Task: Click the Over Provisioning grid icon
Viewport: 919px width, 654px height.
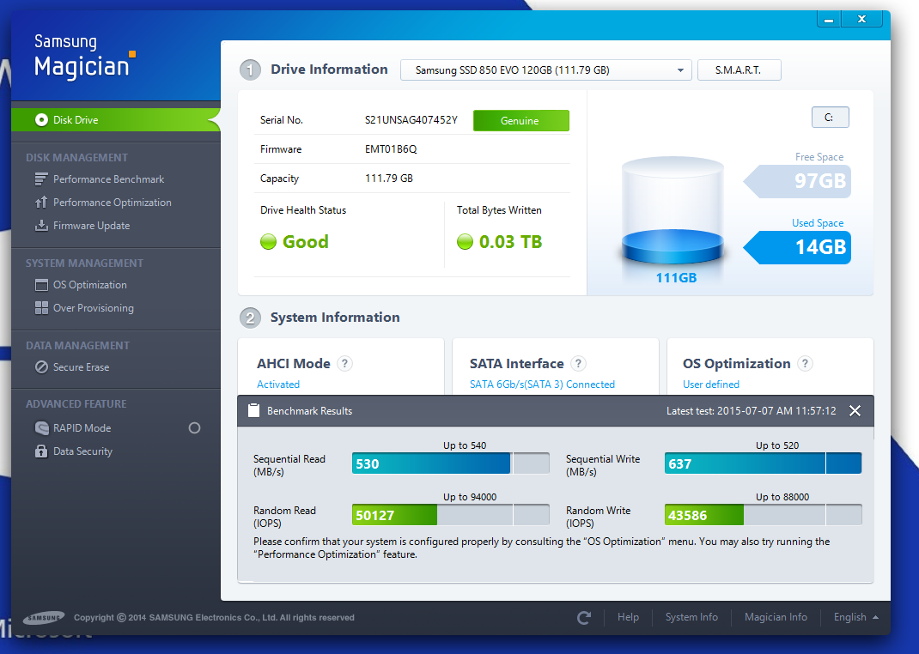Action: coord(41,308)
